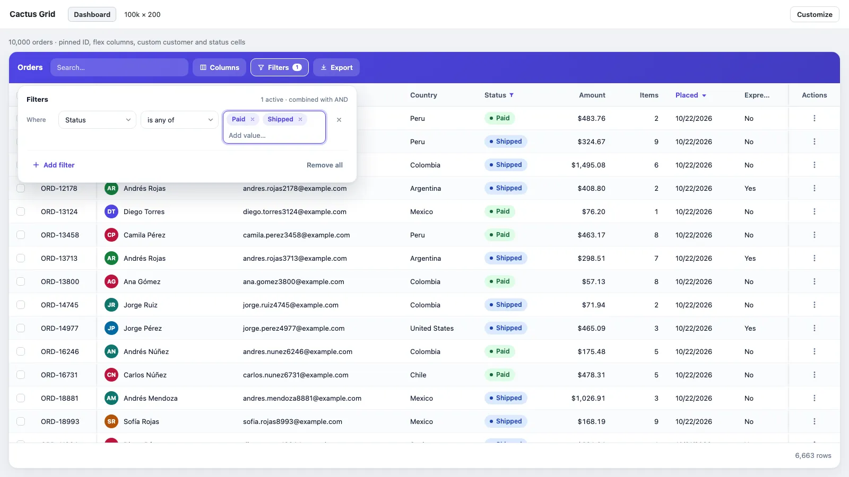Click the DT avatar of Diego Torres
This screenshot has height=477, width=849.
point(111,211)
